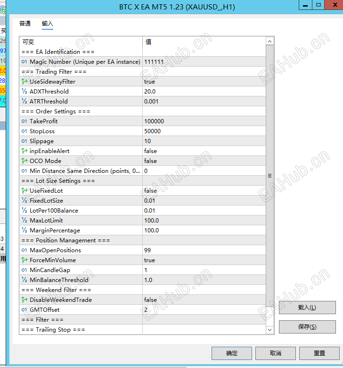Cancel with the 取消 button
The image size is (343, 368).
tap(275, 353)
